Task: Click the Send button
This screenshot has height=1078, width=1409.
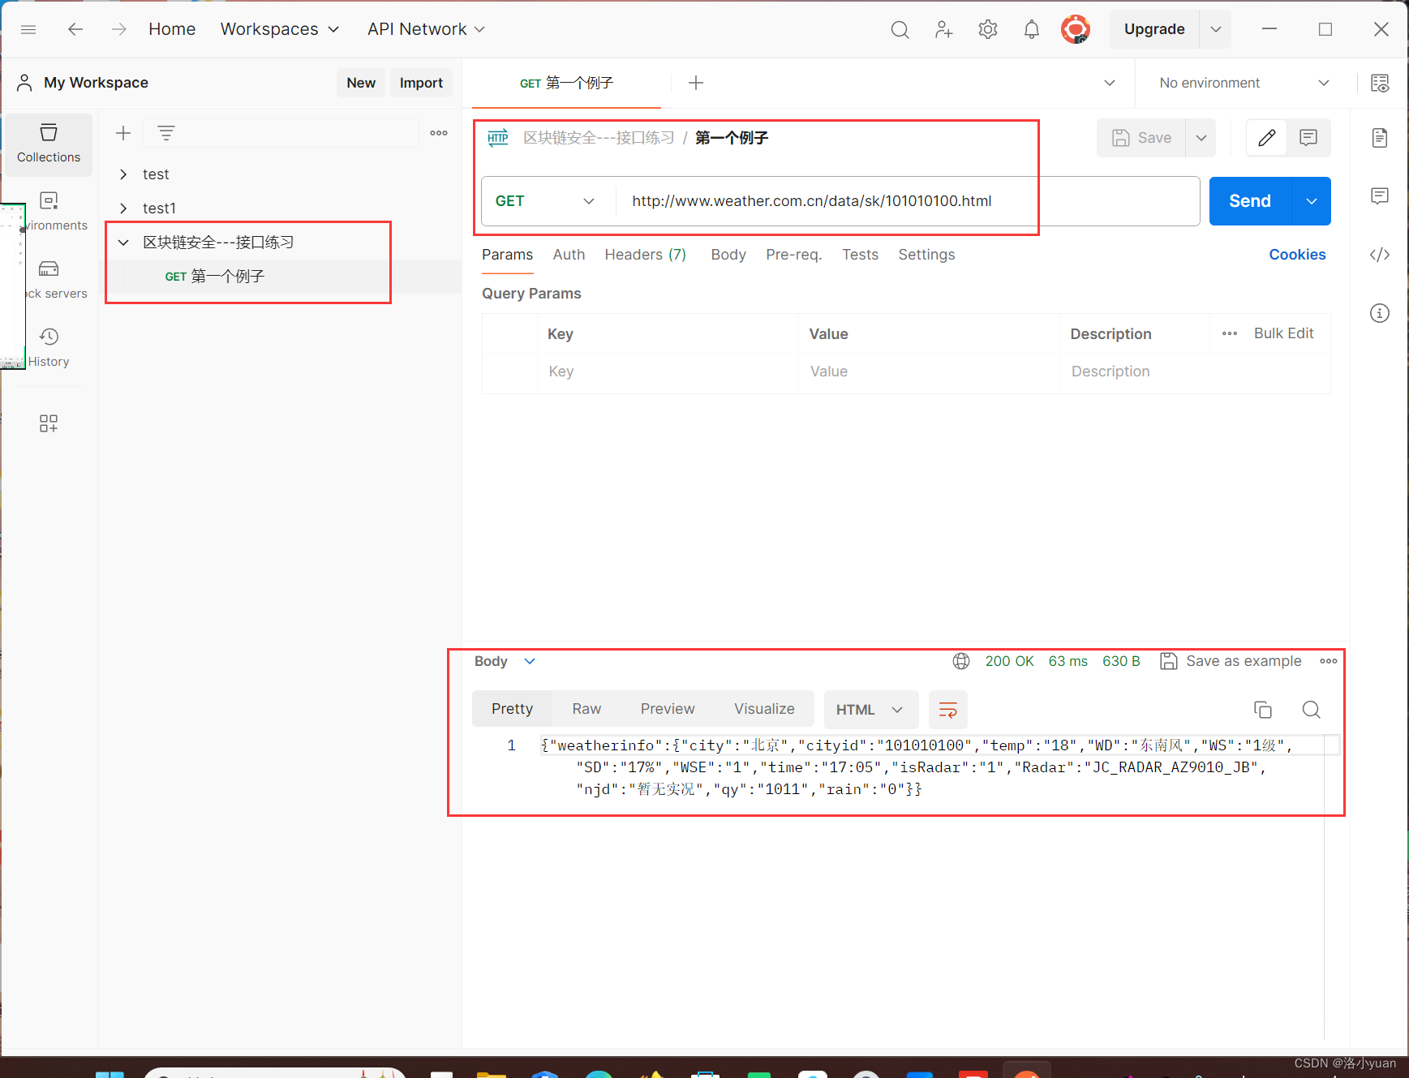Action: click(x=1250, y=201)
